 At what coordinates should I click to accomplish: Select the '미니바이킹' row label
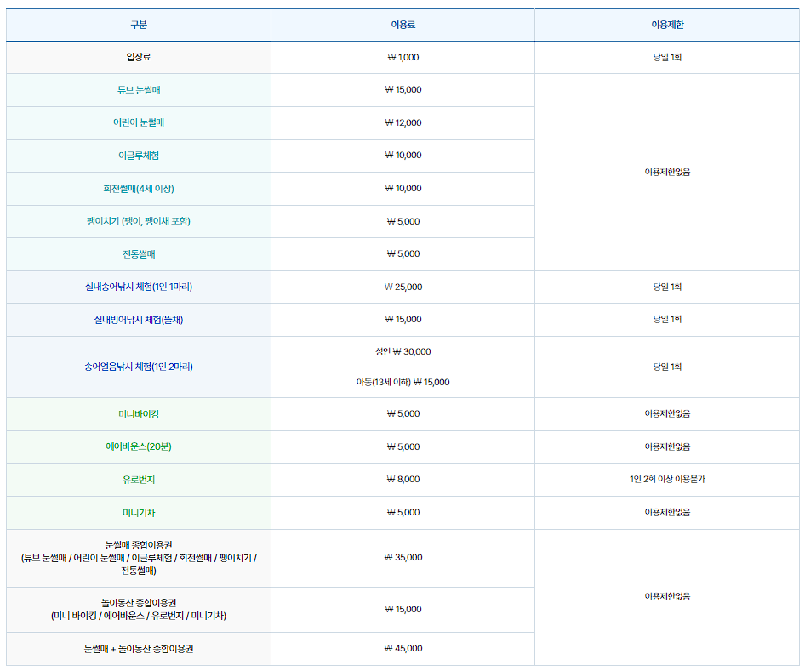point(139,414)
